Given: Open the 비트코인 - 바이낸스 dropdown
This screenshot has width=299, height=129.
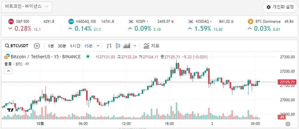Looking at the screenshot, I should point(27,7).
